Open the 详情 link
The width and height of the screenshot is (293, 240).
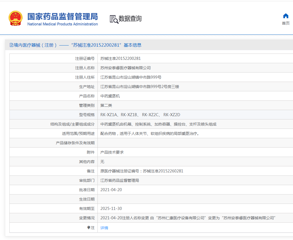104,228
